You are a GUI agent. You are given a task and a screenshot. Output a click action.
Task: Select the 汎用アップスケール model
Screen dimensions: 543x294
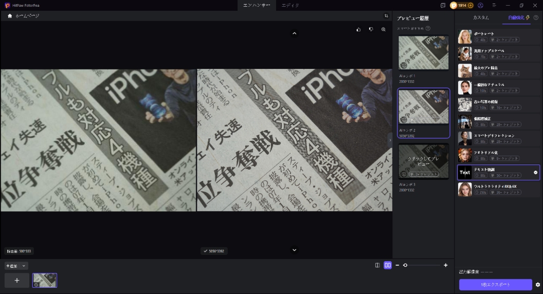coord(499,53)
